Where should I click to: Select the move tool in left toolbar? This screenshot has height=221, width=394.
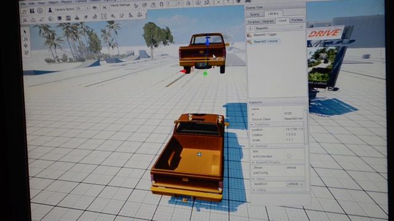(x=26, y=39)
